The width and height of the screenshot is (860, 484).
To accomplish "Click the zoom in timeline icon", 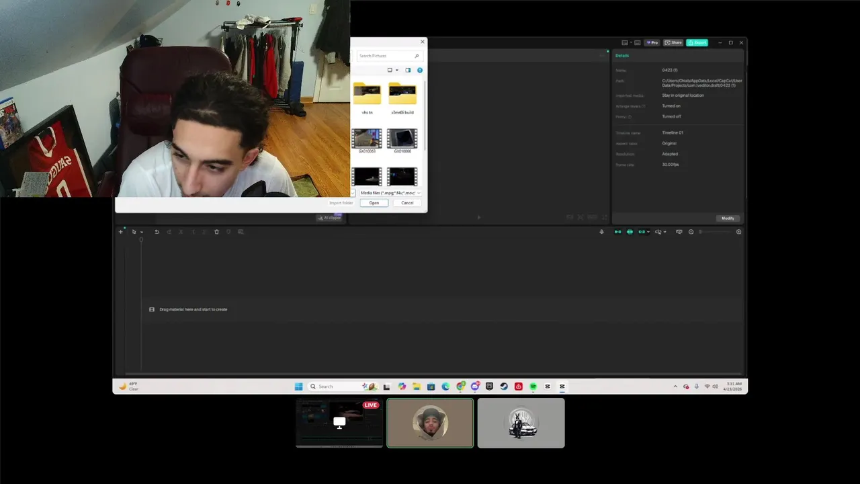I will tap(738, 232).
